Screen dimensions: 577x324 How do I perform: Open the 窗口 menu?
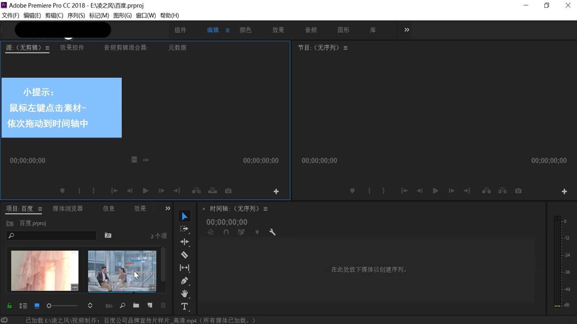pos(146,15)
